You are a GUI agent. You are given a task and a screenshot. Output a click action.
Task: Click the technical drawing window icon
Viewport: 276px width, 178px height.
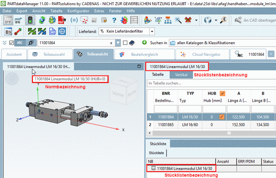click(x=8, y=32)
